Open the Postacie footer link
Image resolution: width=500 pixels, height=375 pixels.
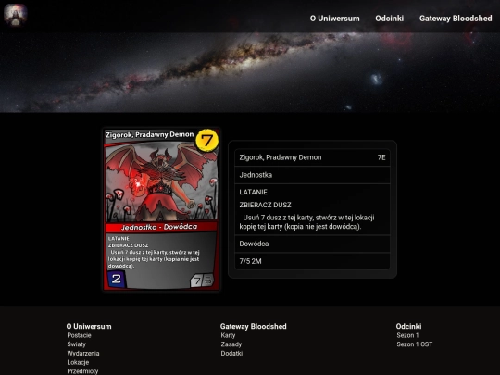pyautogui.click(x=79, y=335)
